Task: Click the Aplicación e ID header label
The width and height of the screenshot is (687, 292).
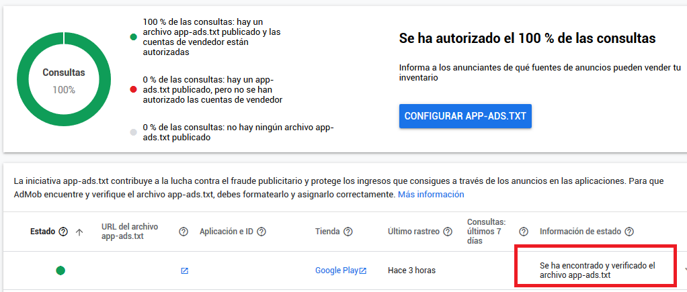Action: click(x=226, y=232)
